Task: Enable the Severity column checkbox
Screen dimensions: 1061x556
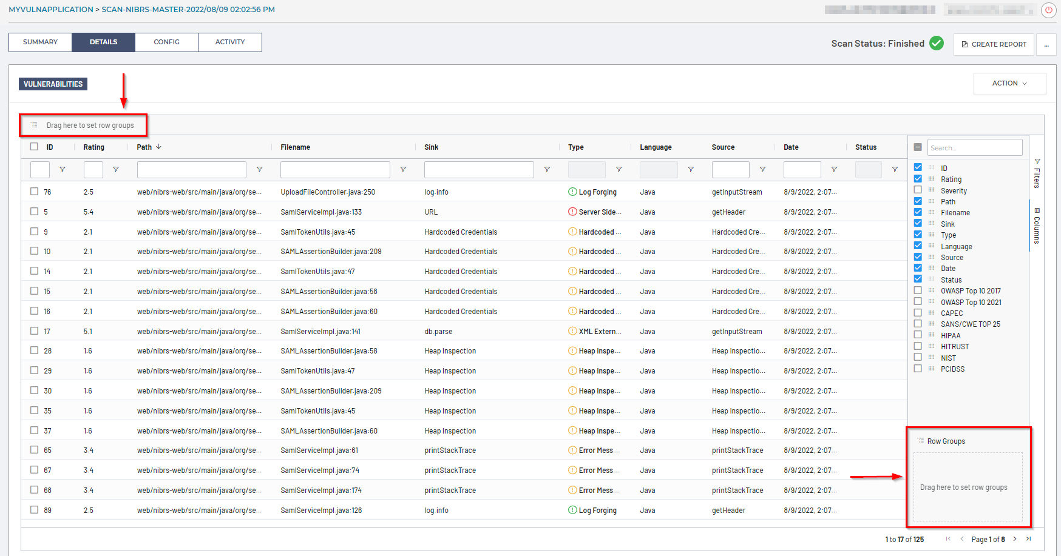Action: click(x=918, y=190)
